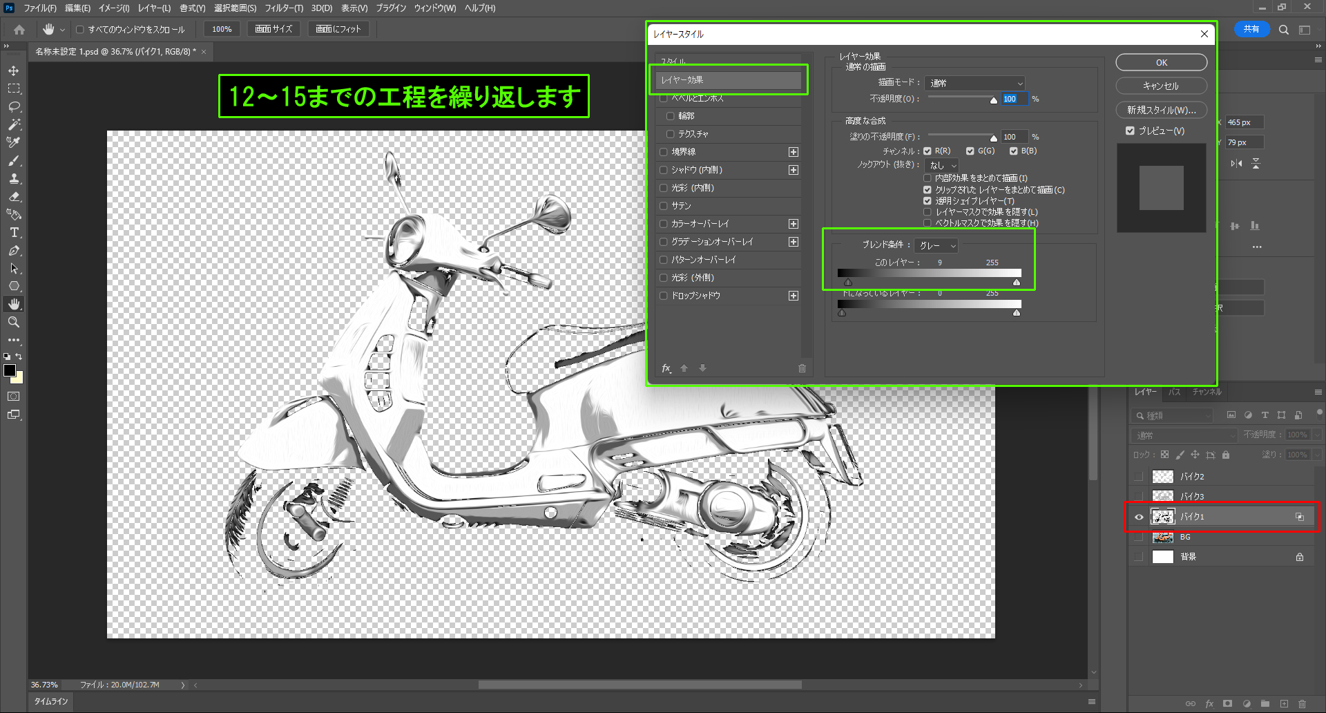Hide the バイク1 layer with eye icon
The height and width of the screenshot is (713, 1326).
(x=1139, y=517)
